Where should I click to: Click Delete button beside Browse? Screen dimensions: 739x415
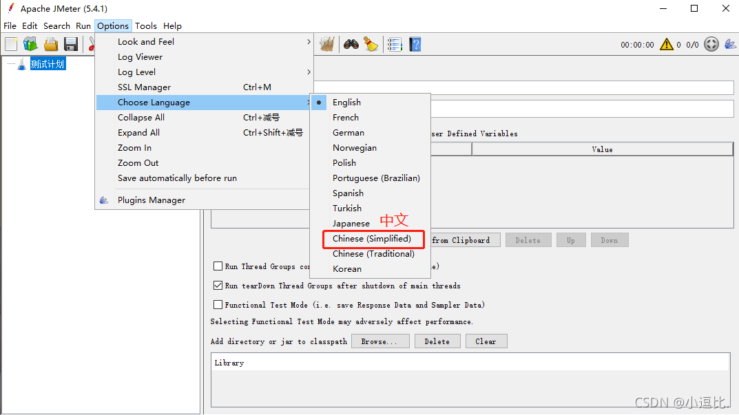click(x=437, y=341)
